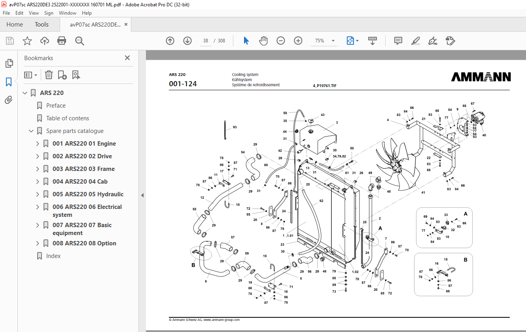The height and width of the screenshot is (332, 526).
Task: Open the Help menu
Action: [x=87, y=13]
